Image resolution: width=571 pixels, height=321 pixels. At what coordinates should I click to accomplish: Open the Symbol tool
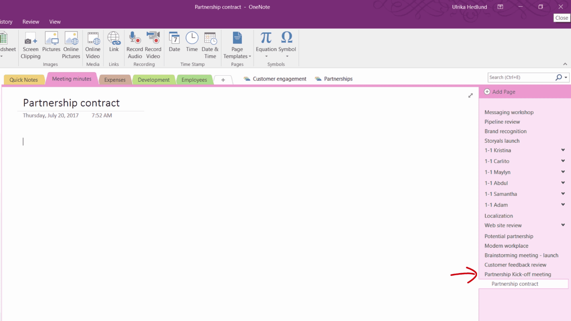(287, 42)
